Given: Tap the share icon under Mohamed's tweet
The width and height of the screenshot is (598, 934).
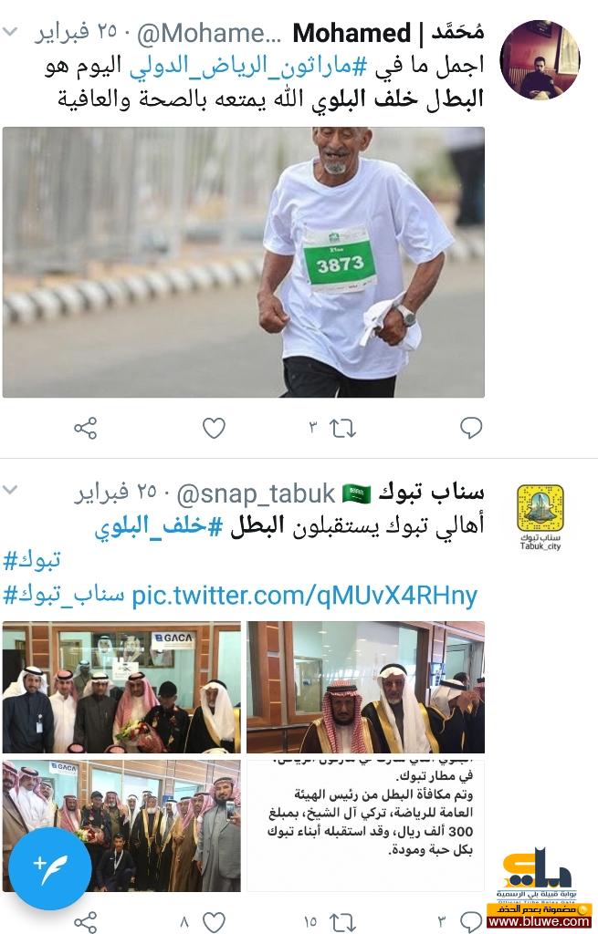Looking at the screenshot, I should click(x=85, y=428).
